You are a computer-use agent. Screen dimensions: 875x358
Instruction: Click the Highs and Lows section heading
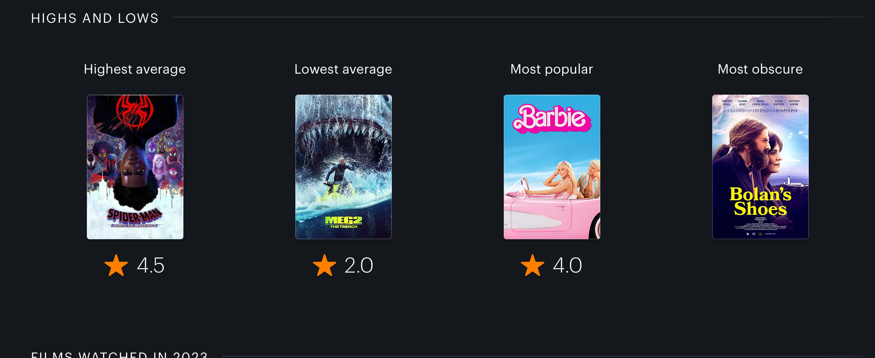pos(95,18)
